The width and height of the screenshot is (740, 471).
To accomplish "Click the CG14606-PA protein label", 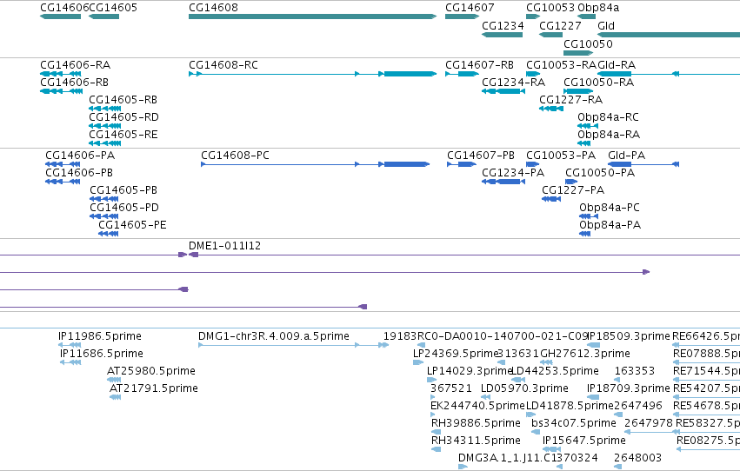I will point(80,156).
